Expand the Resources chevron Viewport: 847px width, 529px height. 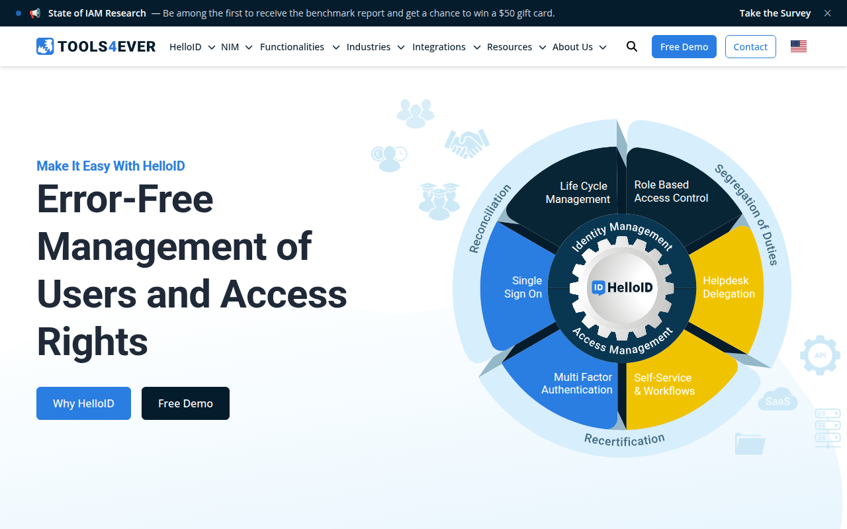543,47
